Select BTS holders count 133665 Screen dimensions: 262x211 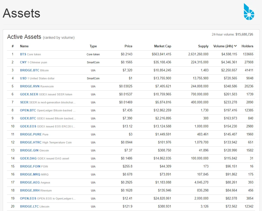pyautogui.click(x=248, y=54)
